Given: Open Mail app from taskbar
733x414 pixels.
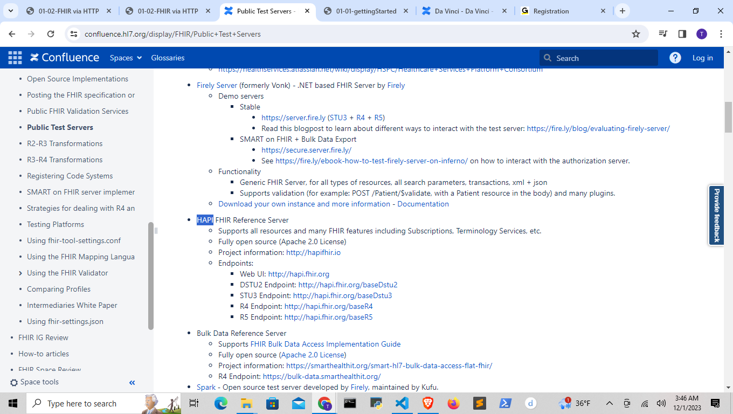Looking at the screenshot, I should (299, 403).
